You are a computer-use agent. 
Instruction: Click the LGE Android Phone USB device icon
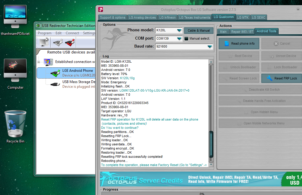coord(55,73)
